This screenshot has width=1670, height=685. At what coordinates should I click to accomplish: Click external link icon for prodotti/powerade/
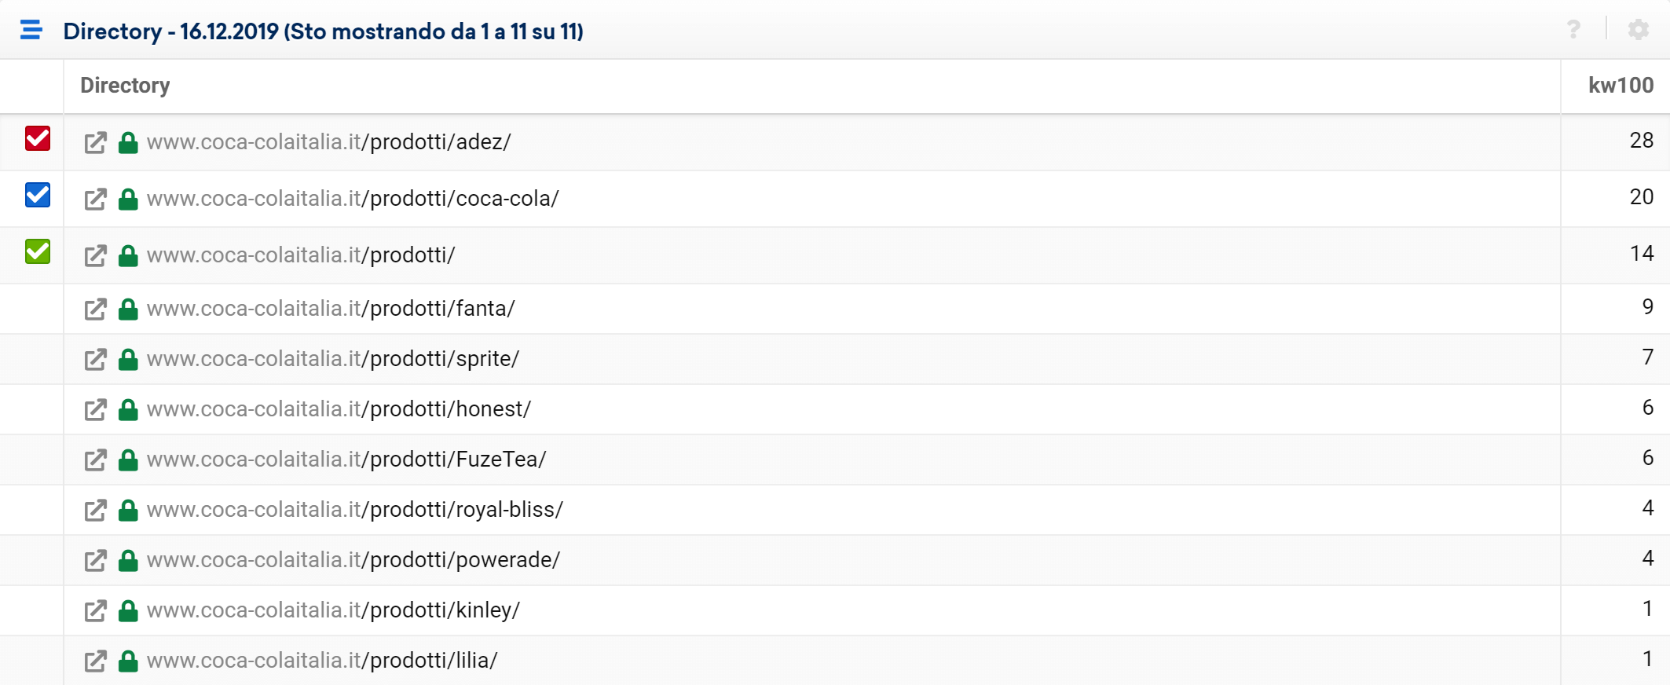click(95, 561)
